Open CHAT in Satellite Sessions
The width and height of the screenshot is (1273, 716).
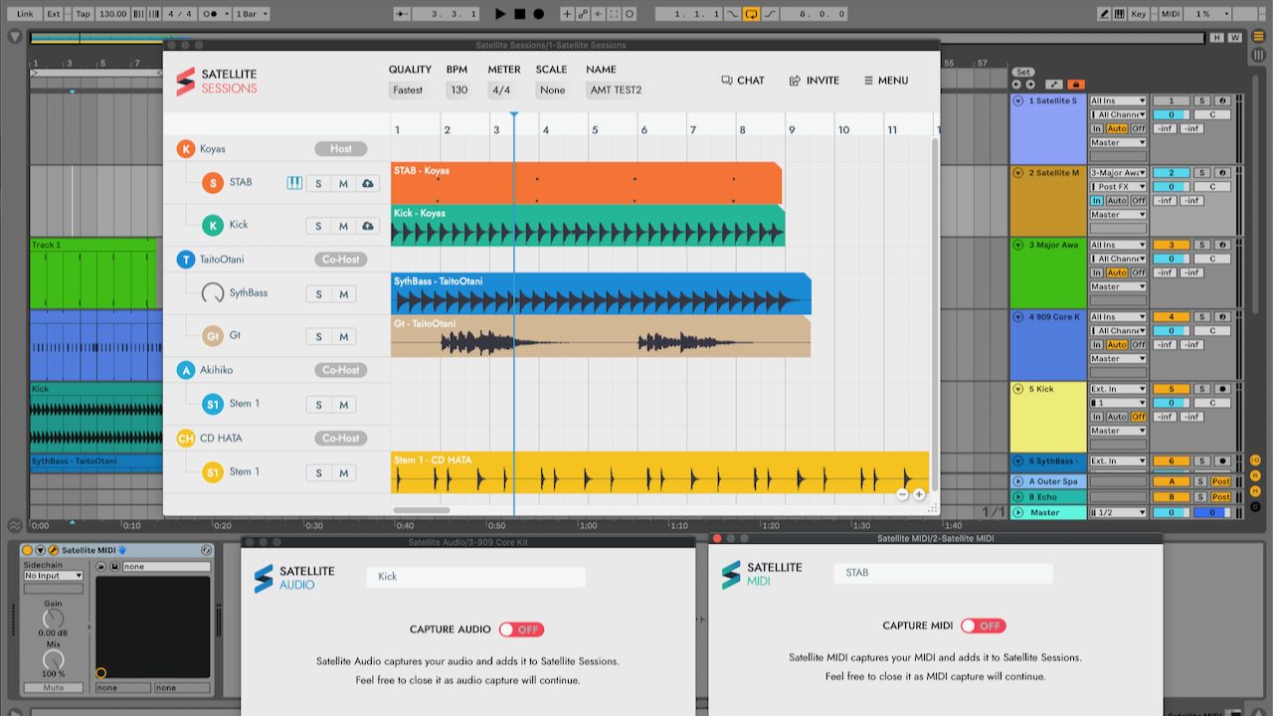coord(743,81)
